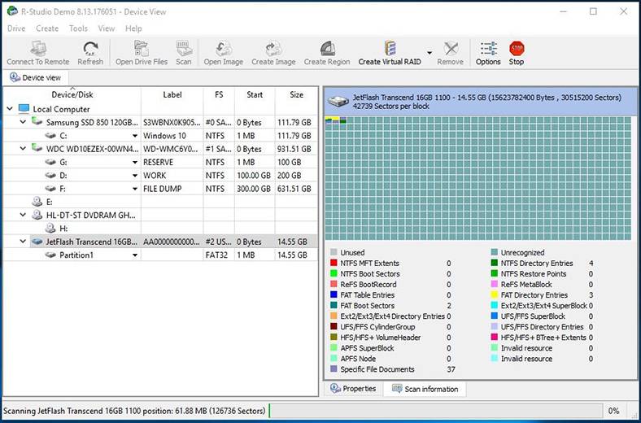The height and width of the screenshot is (423, 641).
Task: Click the Specific File Documents color swatch
Action: [x=334, y=369]
